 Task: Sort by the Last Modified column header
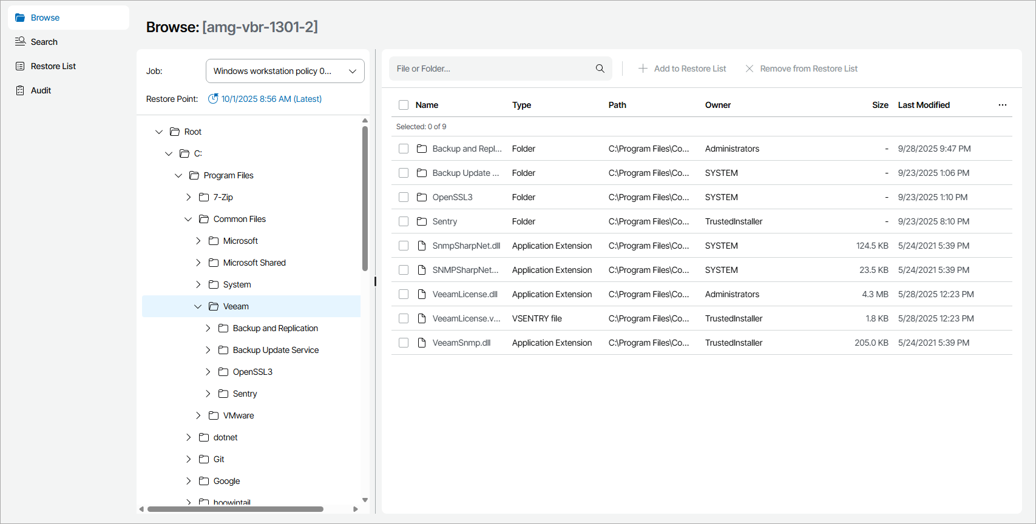tap(924, 105)
